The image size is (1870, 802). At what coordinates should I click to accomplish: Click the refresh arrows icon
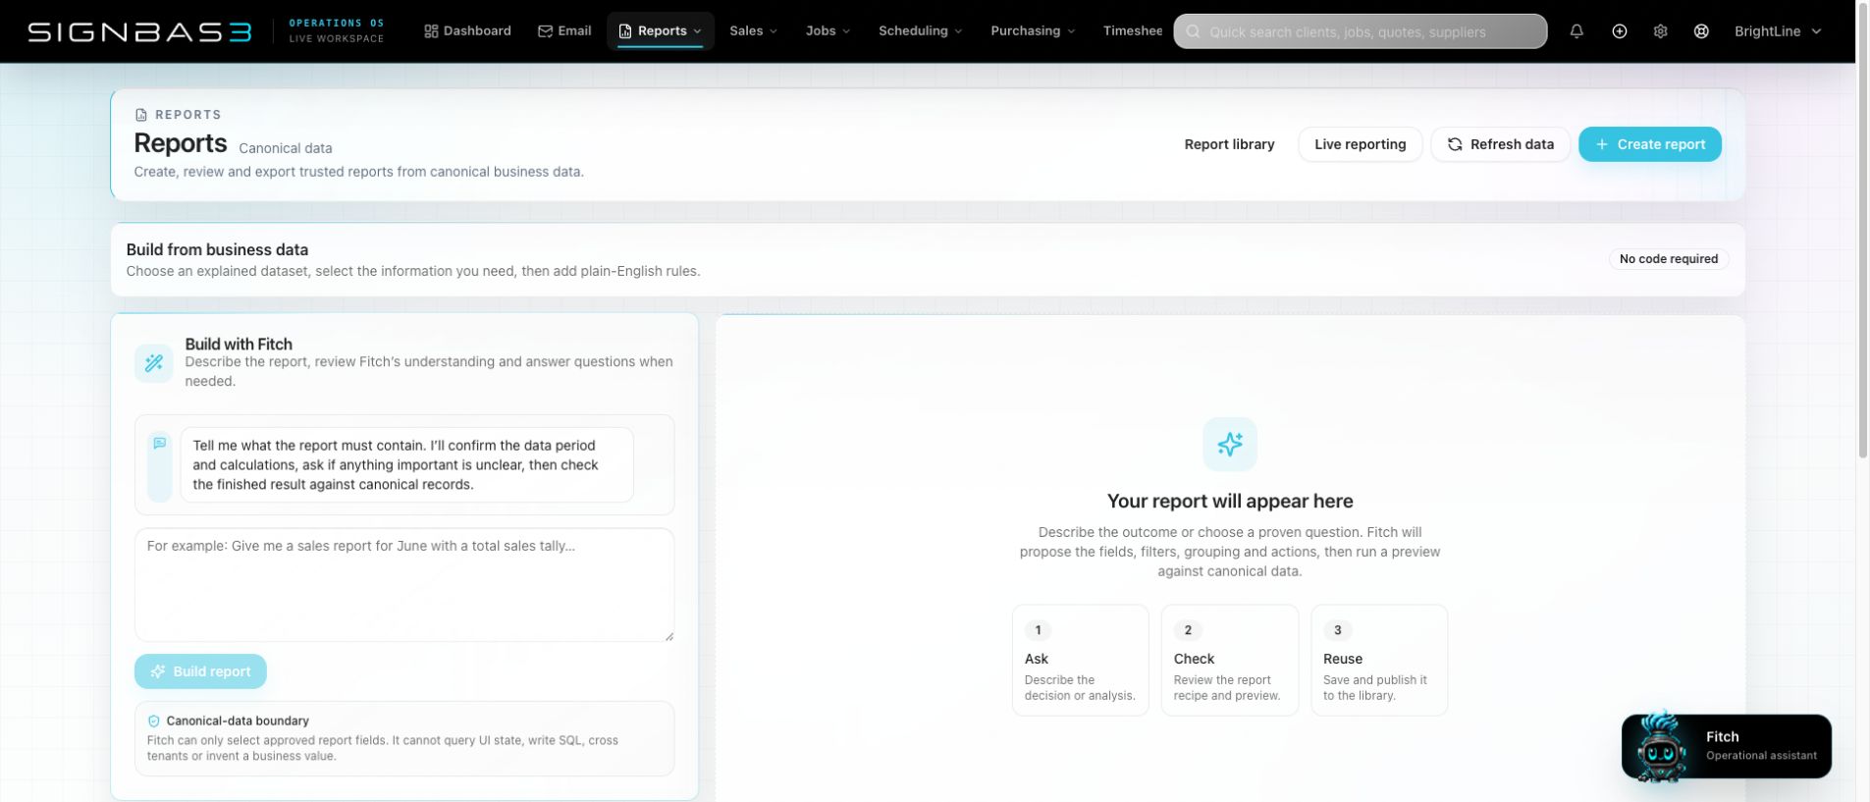[x=1455, y=144]
